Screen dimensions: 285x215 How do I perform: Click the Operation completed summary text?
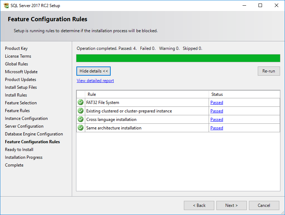pyautogui.click(x=139, y=48)
